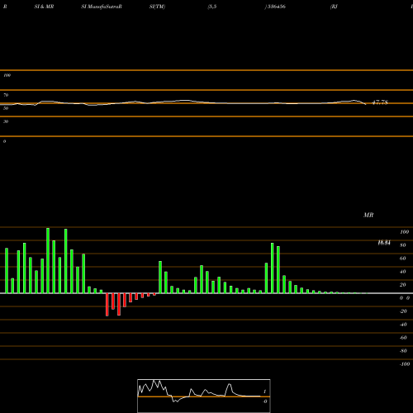413x413 pixels.
Task: Click the 20 tick on MR axis
Action: click(403, 285)
